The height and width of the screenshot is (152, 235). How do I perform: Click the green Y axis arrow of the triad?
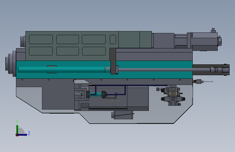[17, 129]
